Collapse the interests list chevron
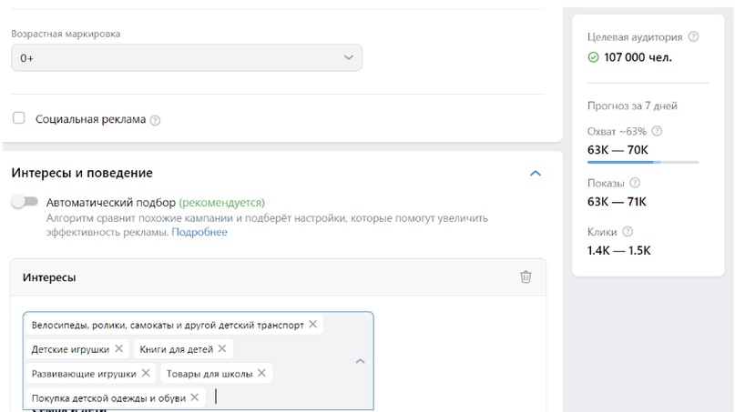Screen dimensions: 735x412 [360, 361]
